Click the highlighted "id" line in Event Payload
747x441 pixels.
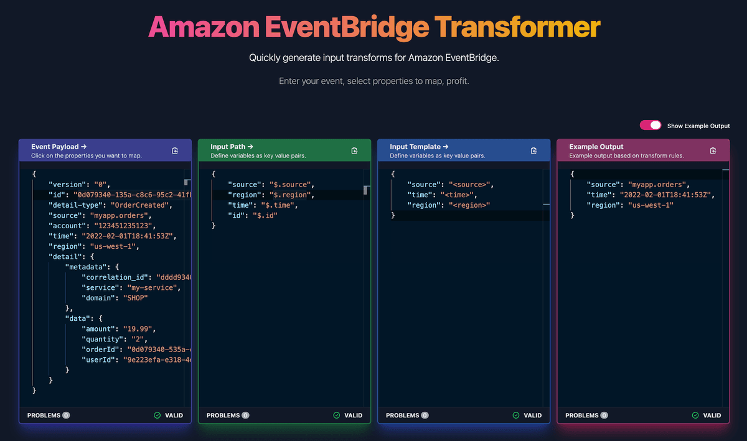pyautogui.click(x=93, y=194)
